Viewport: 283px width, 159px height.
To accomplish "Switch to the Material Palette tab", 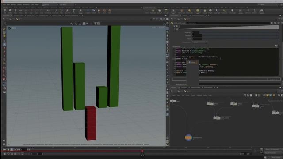I will (x=195, y=87).
